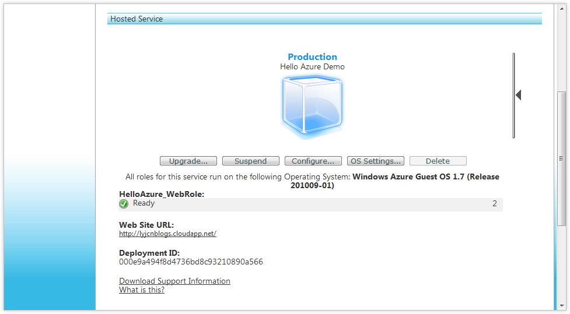Suspend the production deployment
570x314 pixels.
251,161
